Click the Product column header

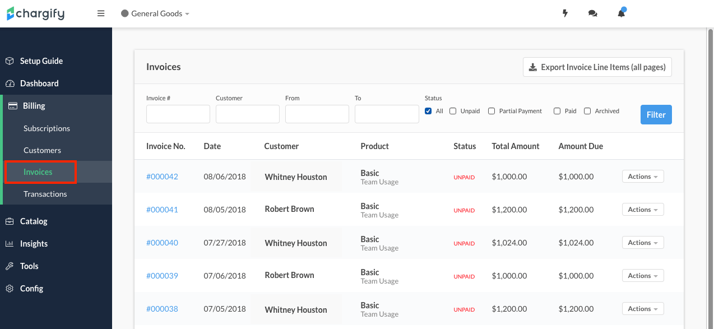[375, 146]
